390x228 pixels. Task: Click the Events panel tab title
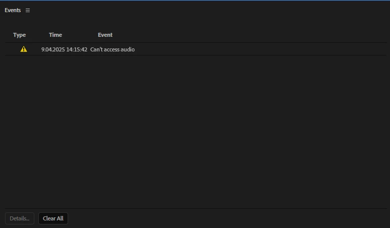(13, 10)
